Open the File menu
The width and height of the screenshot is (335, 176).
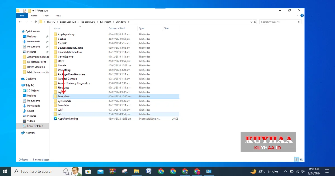click(22, 16)
